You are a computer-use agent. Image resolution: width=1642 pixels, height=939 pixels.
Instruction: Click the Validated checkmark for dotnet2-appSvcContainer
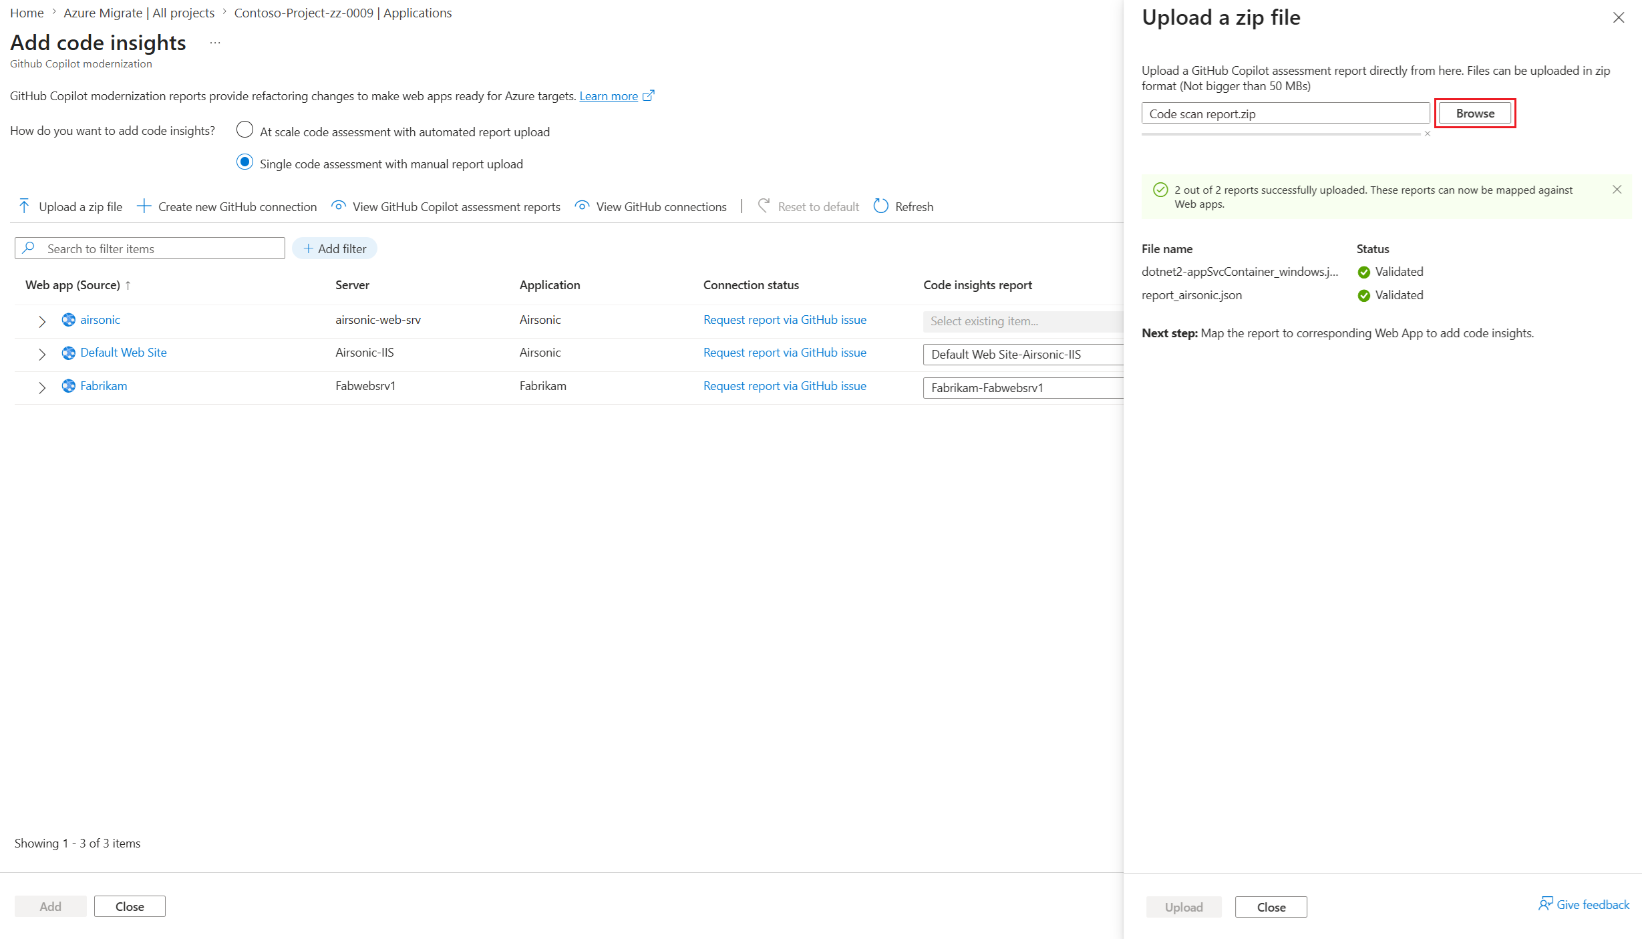tap(1363, 272)
